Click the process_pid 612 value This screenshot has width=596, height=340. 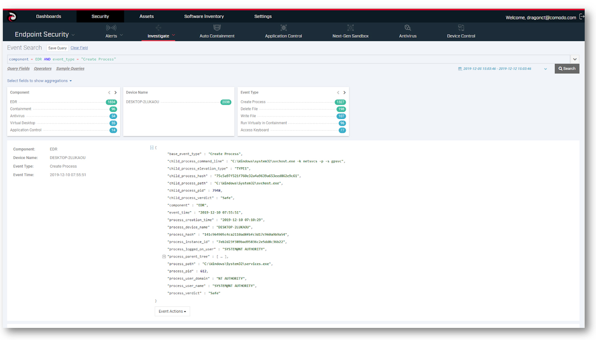click(x=203, y=271)
